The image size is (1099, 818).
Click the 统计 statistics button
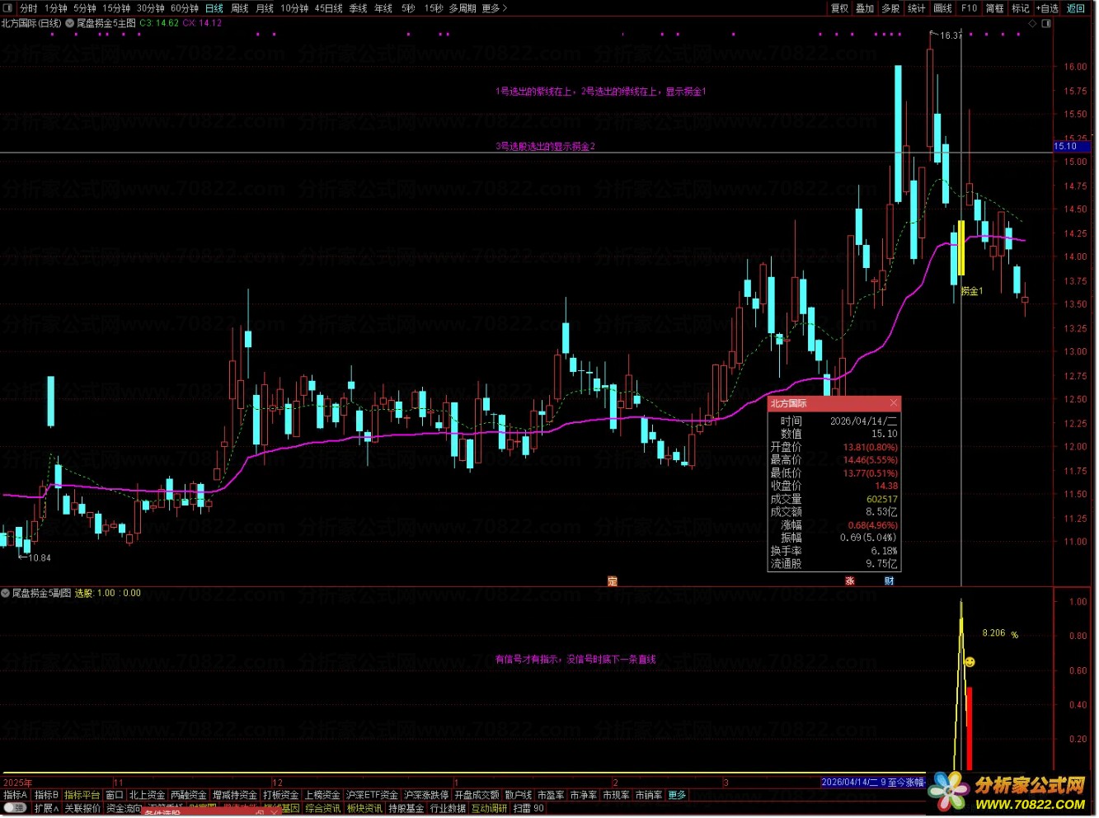[x=917, y=8]
